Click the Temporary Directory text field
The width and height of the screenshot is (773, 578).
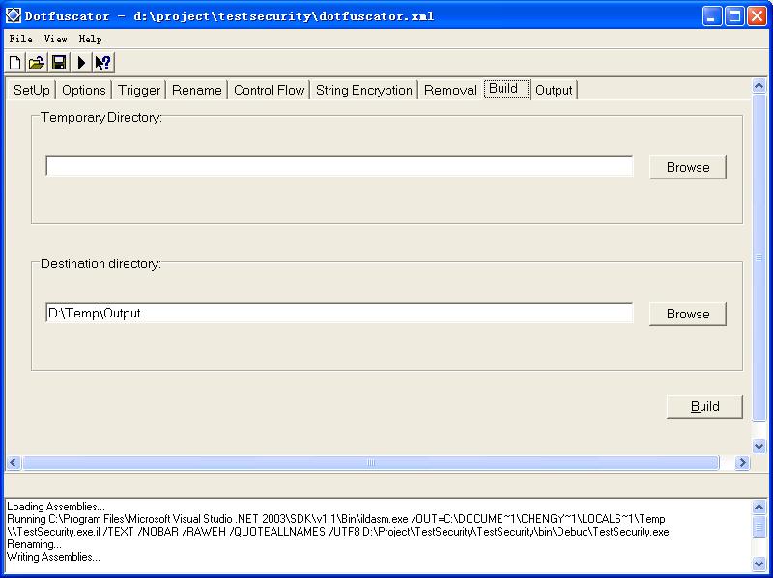click(x=339, y=167)
